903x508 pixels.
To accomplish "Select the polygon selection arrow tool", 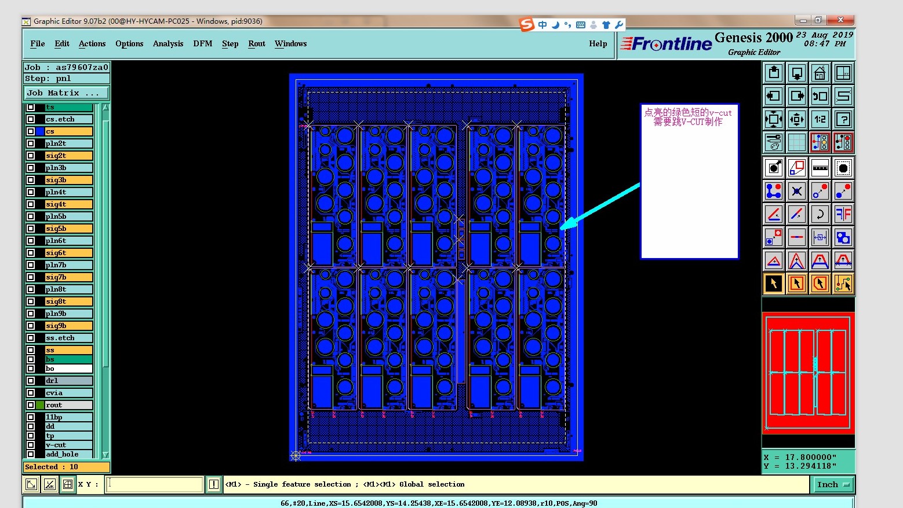I will point(820,284).
